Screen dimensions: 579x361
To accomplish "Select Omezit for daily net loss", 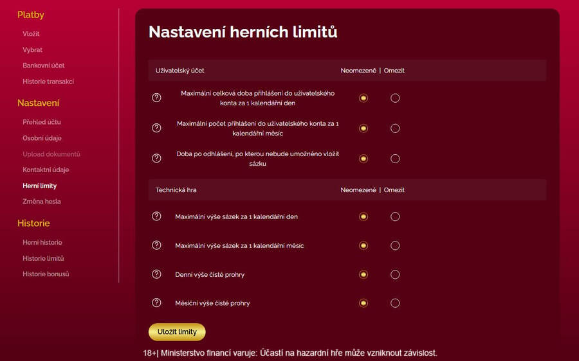I will (395, 275).
